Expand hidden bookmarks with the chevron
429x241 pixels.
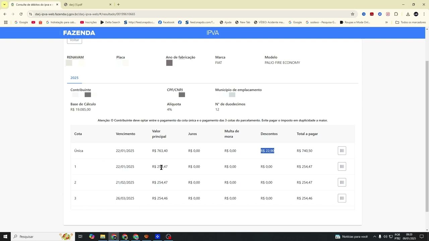pyautogui.click(x=386, y=22)
